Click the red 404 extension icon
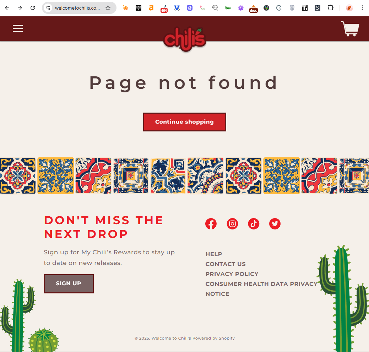369x352 pixels. point(164,9)
